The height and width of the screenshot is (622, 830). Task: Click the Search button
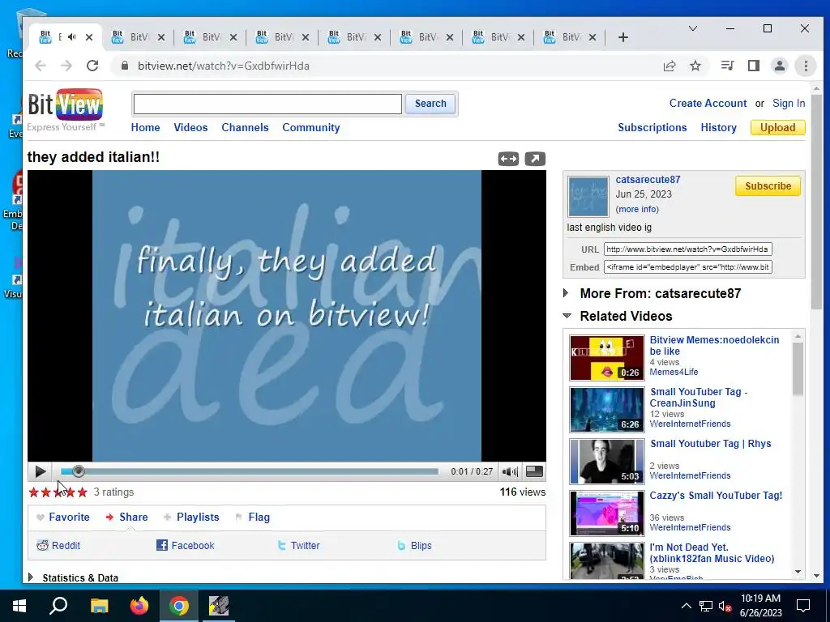pyautogui.click(x=430, y=104)
